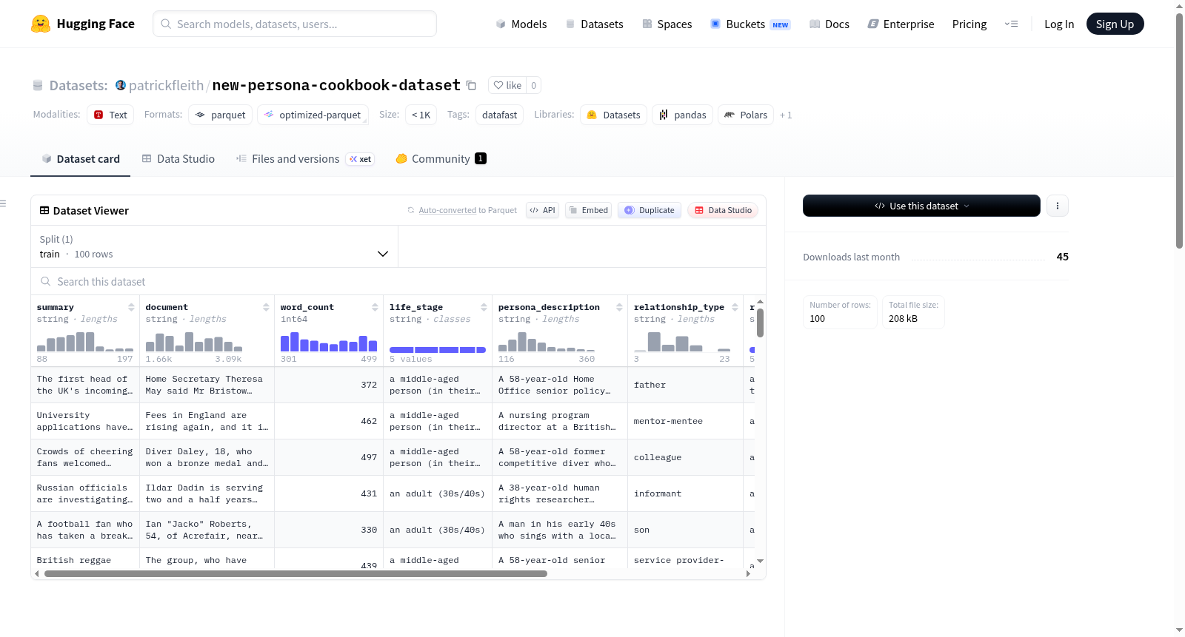Show the +1 additional libraries
The image size is (1185, 637).
point(786,115)
